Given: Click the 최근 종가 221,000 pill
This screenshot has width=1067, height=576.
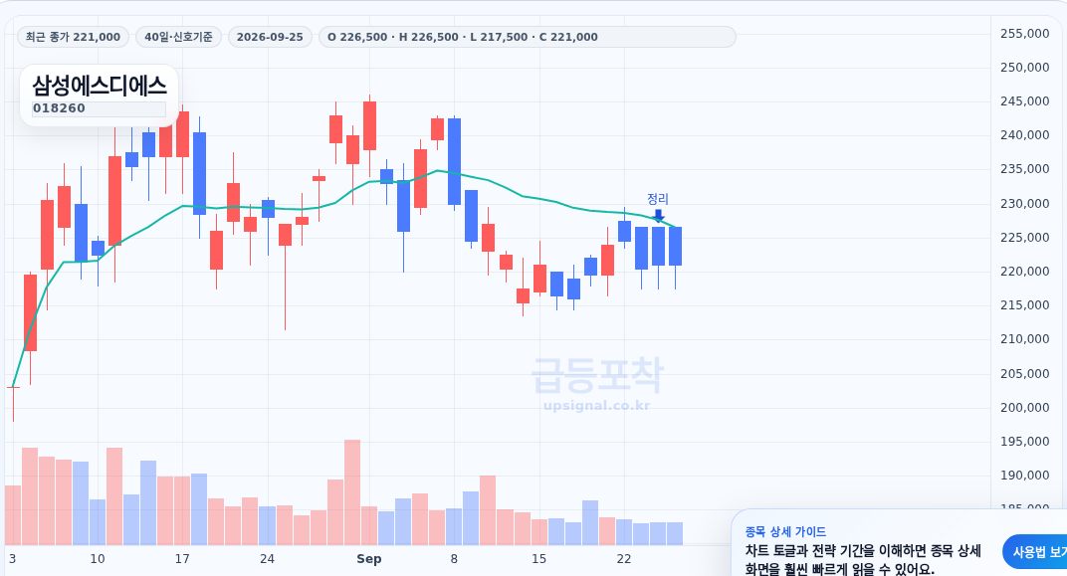Looking at the screenshot, I should [x=73, y=37].
